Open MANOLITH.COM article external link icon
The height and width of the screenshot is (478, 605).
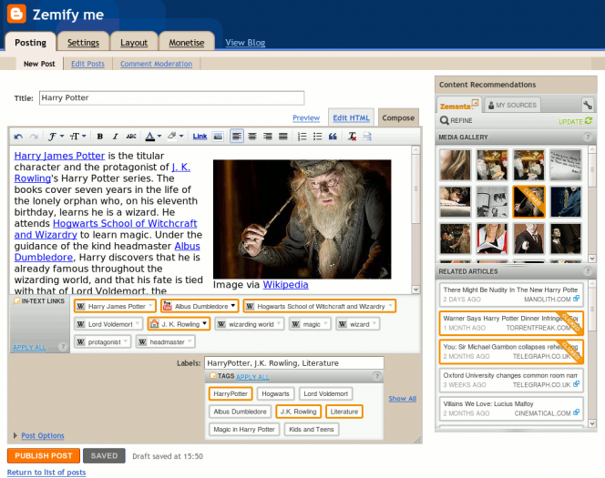(576, 299)
